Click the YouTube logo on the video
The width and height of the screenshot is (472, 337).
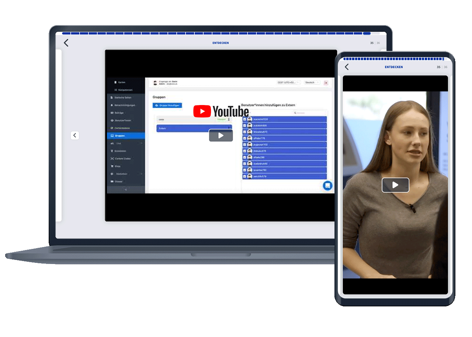[x=221, y=111]
